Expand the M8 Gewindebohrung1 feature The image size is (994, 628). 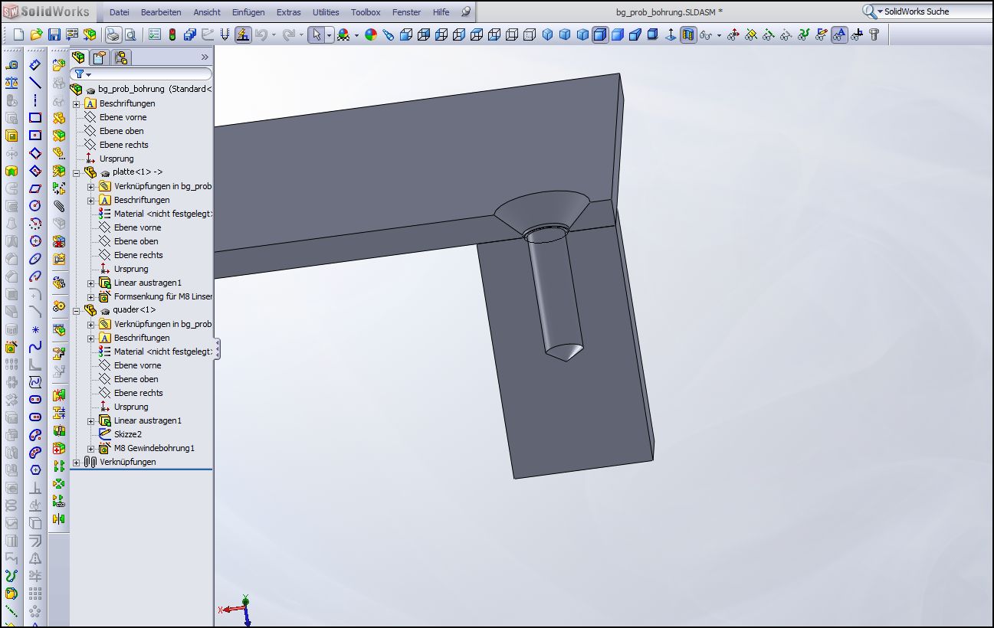coord(90,449)
